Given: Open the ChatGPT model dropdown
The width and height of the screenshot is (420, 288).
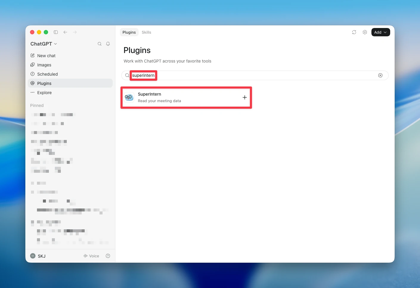Looking at the screenshot, I should click(x=44, y=44).
